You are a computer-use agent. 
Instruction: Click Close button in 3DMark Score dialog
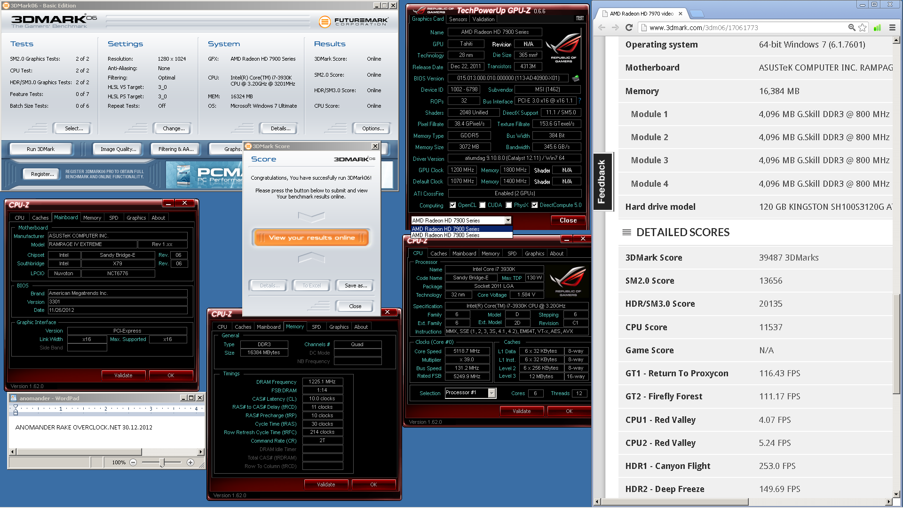(x=355, y=306)
